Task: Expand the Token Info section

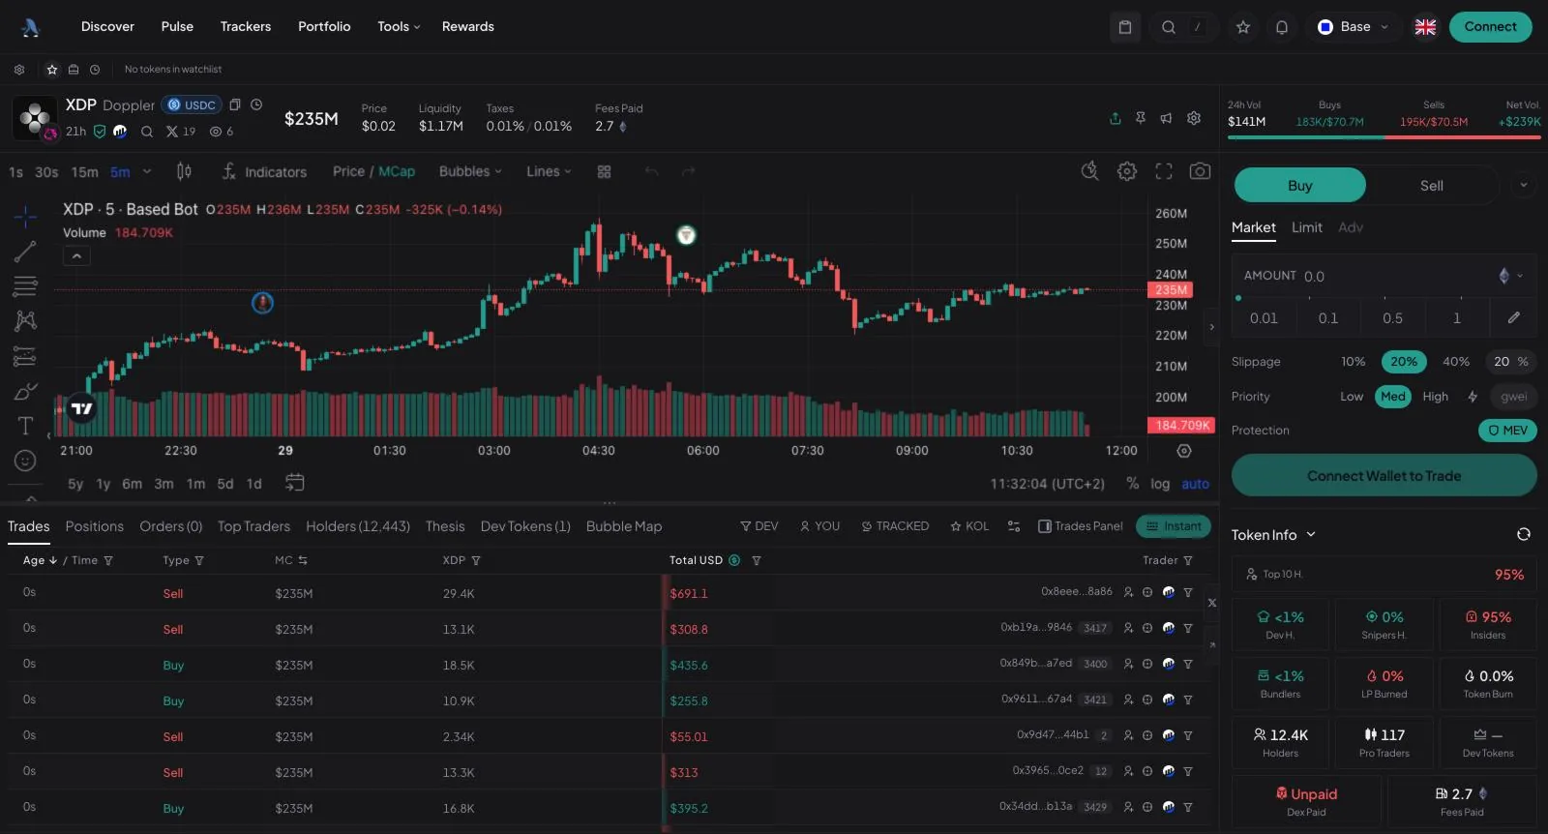Action: pos(1273,534)
